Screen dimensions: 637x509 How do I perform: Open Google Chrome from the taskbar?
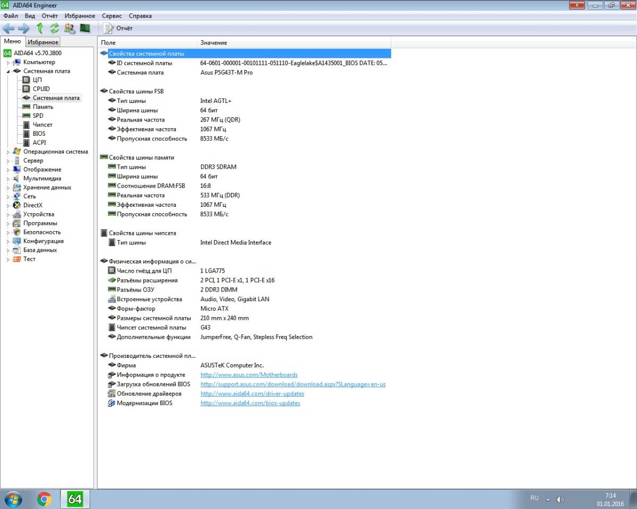[x=45, y=499]
